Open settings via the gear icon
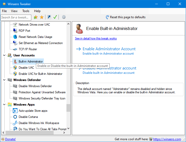 point(64,17)
